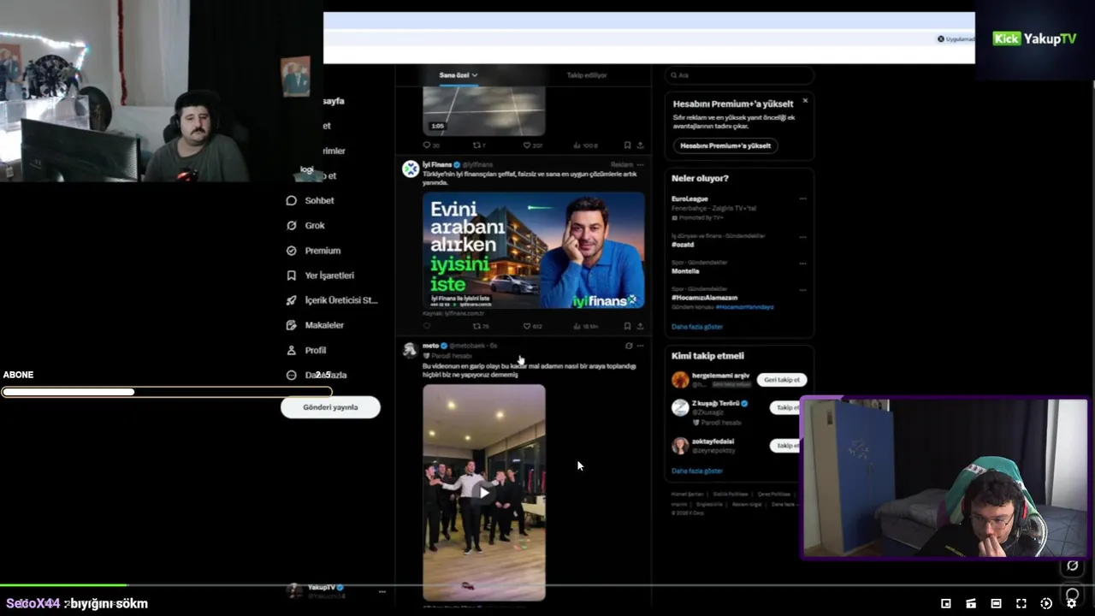
Task: Enter fullscreen mode in the player
Action: (1021, 603)
